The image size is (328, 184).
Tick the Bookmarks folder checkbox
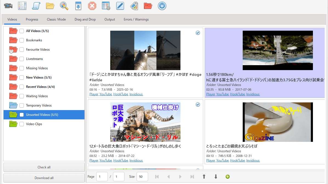(22, 40)
